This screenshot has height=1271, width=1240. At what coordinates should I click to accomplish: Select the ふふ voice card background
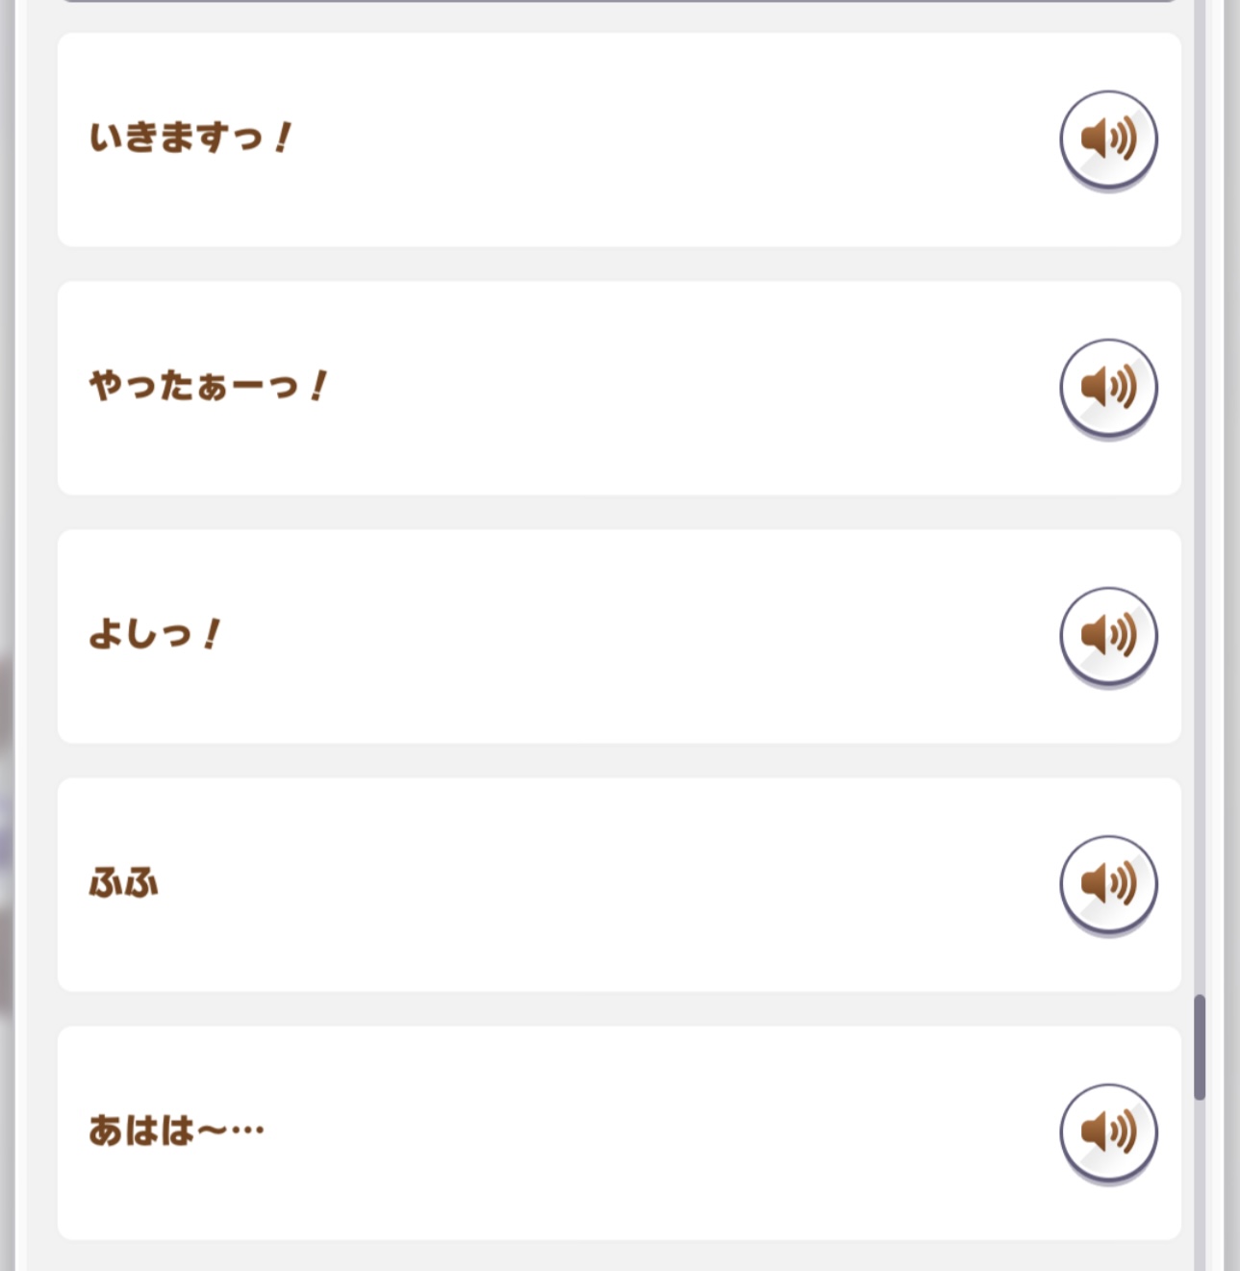point(620,884)
